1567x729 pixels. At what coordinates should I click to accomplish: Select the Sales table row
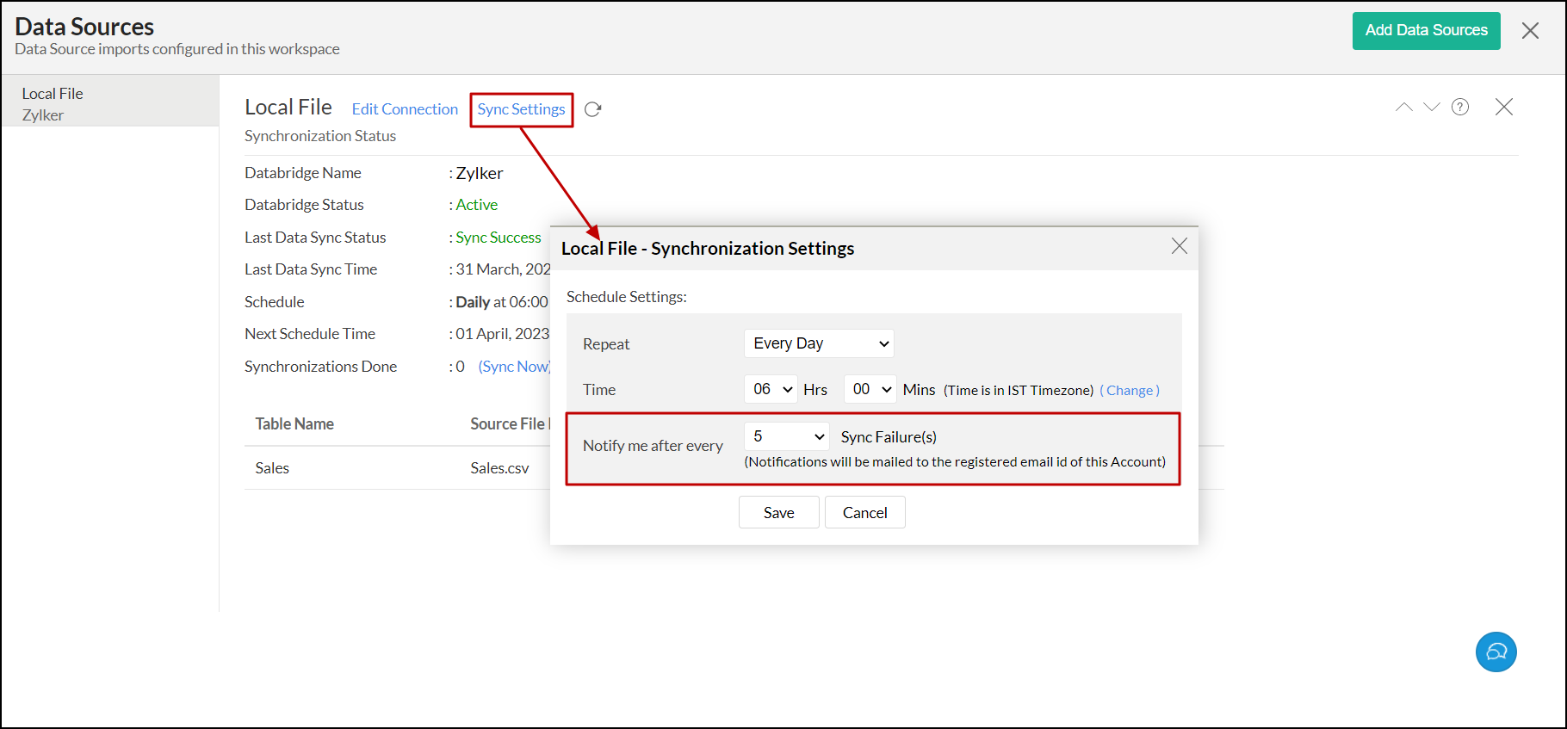tap(272, 468)
